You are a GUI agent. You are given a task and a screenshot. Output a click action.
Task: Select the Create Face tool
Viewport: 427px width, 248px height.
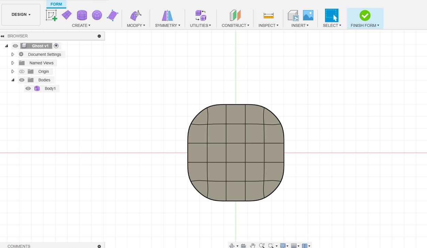[x=112, y=15]
